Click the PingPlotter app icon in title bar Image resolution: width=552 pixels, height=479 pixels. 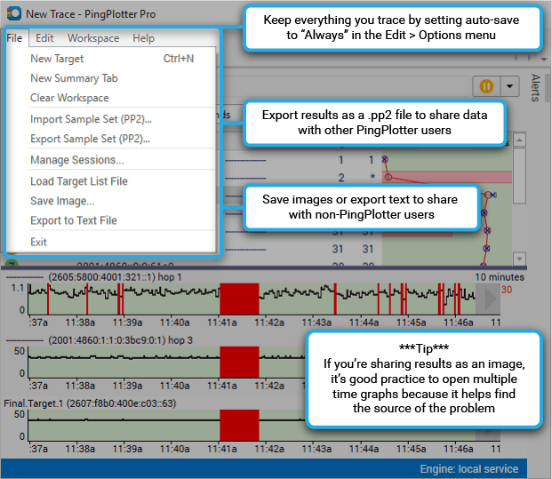tap(13, 14)
